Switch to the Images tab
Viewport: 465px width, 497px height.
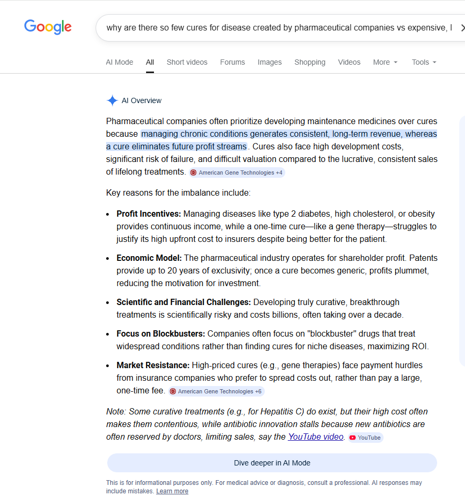pyautogui.click(x=270, y=62)
